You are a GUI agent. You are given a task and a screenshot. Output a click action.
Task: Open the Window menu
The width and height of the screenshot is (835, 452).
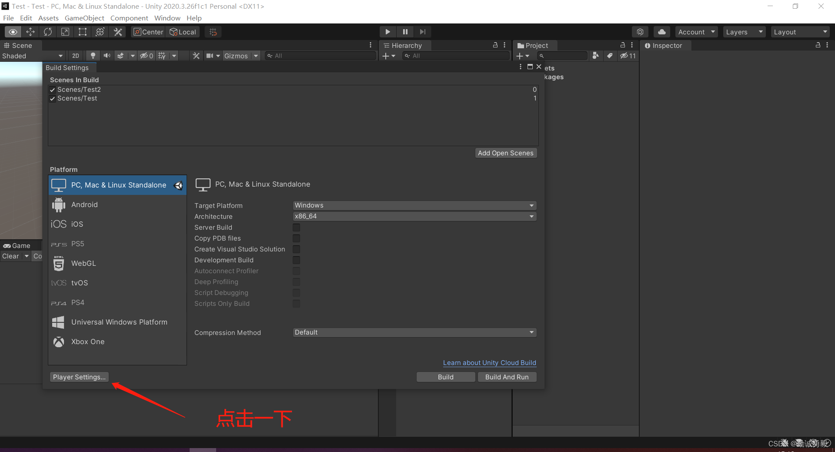(x=167, y=18)
